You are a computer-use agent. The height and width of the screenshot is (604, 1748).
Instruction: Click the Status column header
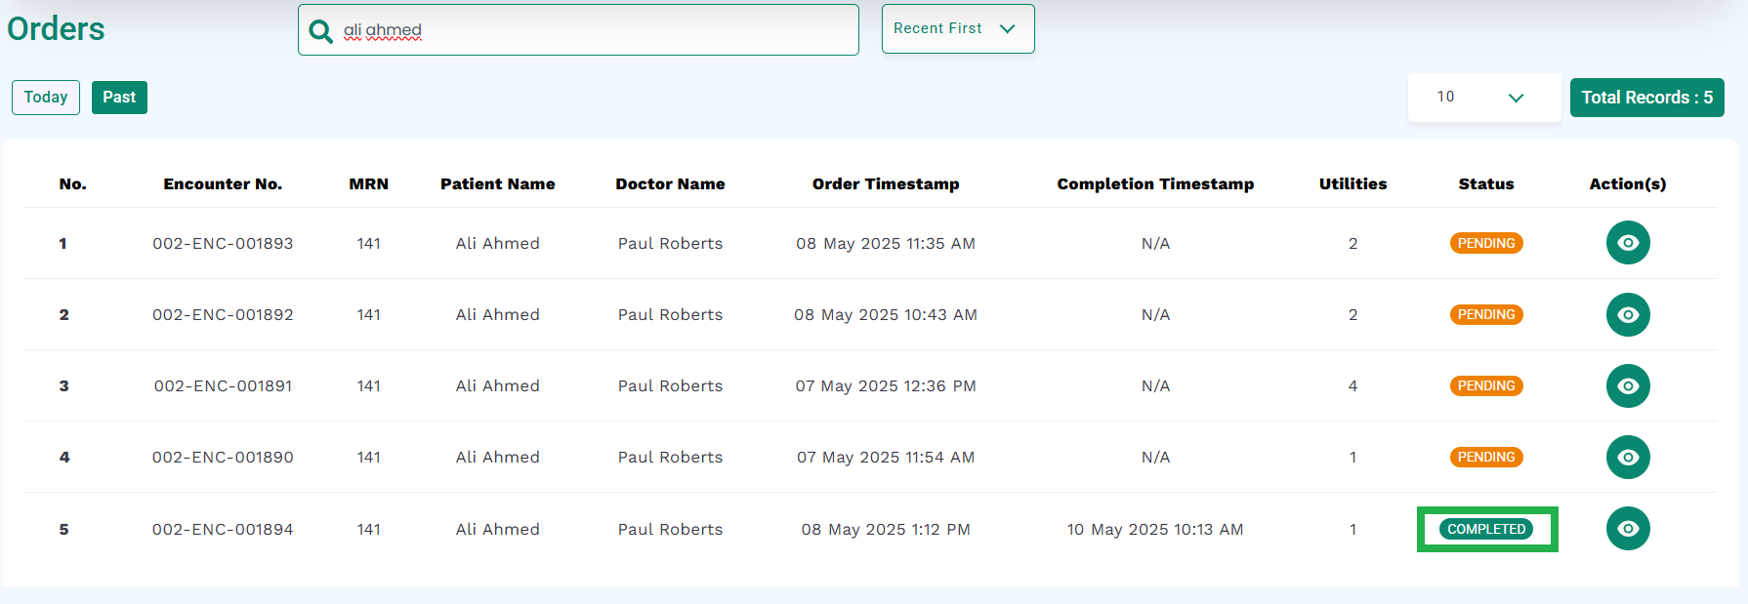tap(1486, 183)
